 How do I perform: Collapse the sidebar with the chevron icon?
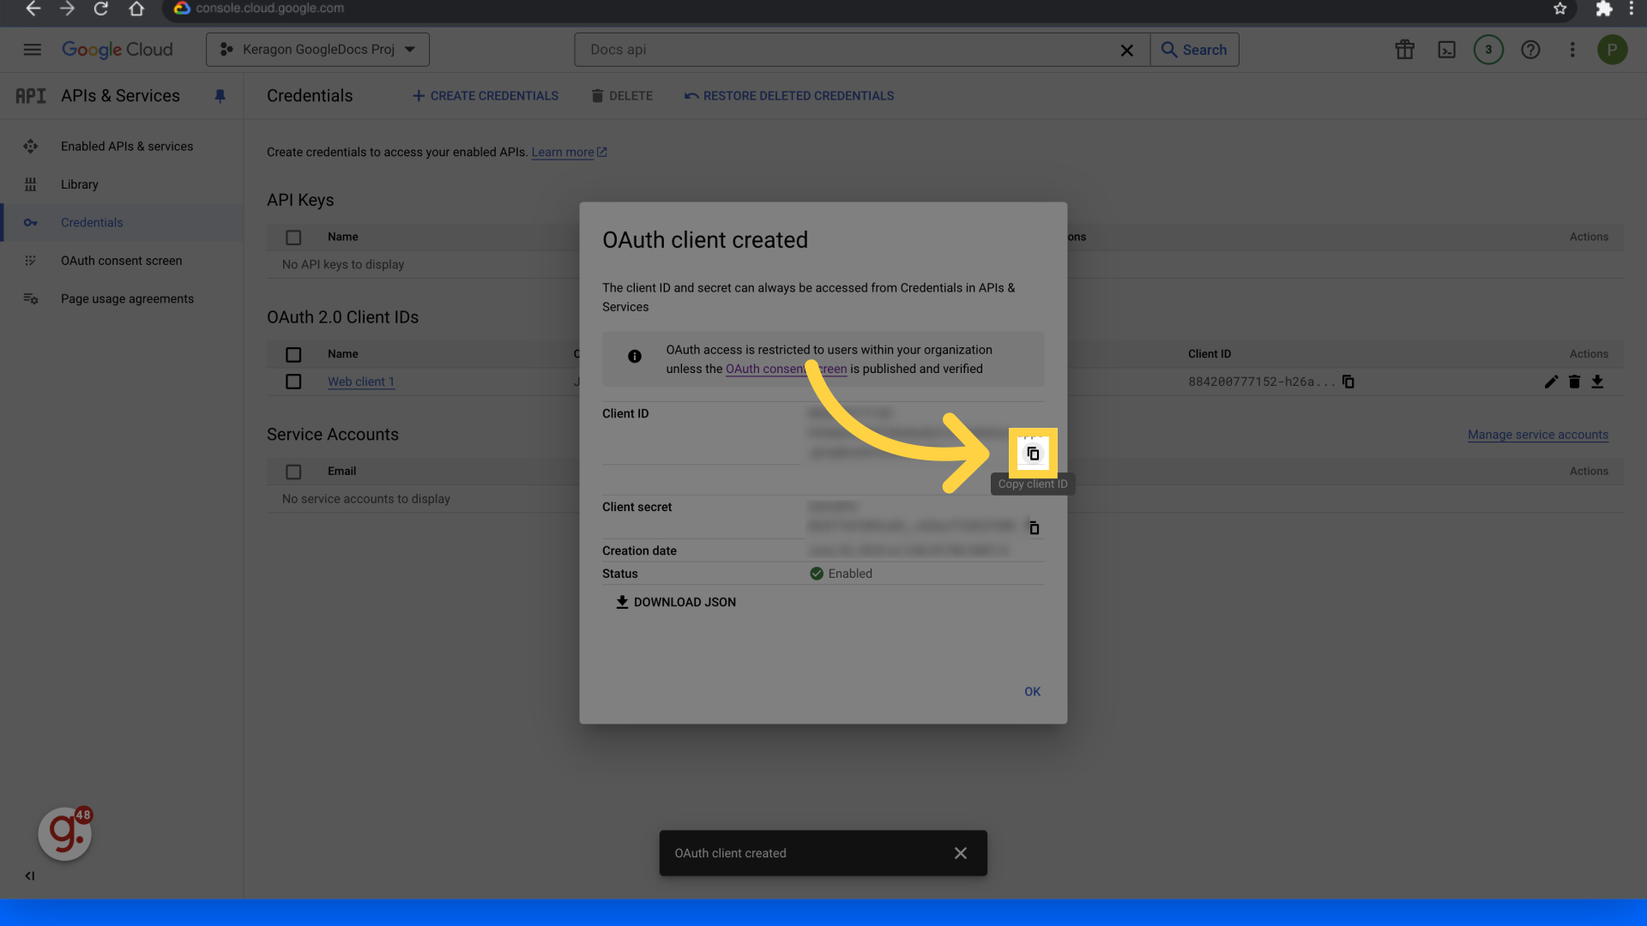click(x=30, y=875)
